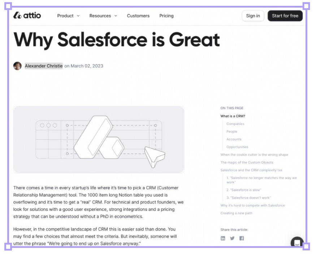Share article on LinkedIn
Image resolution: width=316 pixels, height=254 pixels.
click(x=223, y=238)
